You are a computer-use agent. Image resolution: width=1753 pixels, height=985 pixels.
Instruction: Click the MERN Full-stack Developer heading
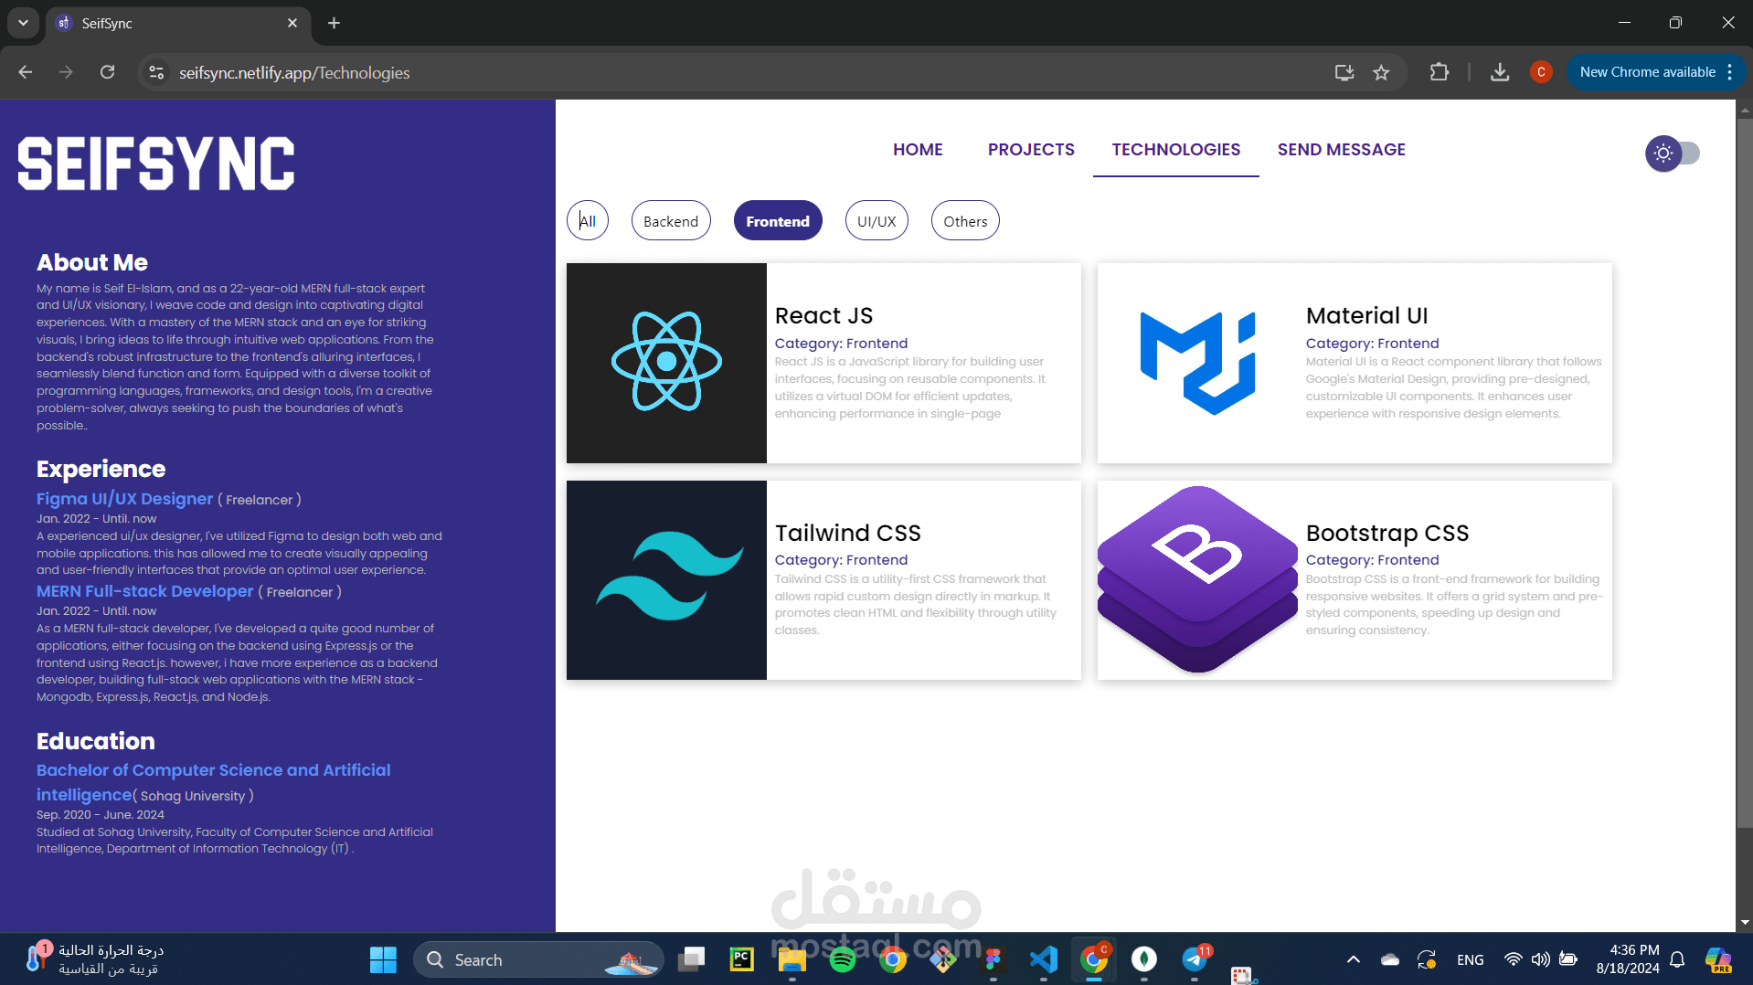click(144, 591)
